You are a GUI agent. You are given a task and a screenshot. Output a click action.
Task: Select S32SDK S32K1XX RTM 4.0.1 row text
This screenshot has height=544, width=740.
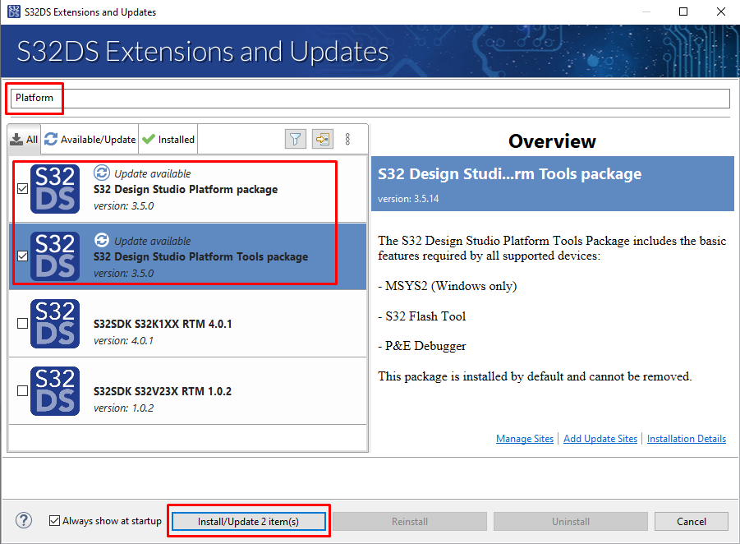coord(163,324)
